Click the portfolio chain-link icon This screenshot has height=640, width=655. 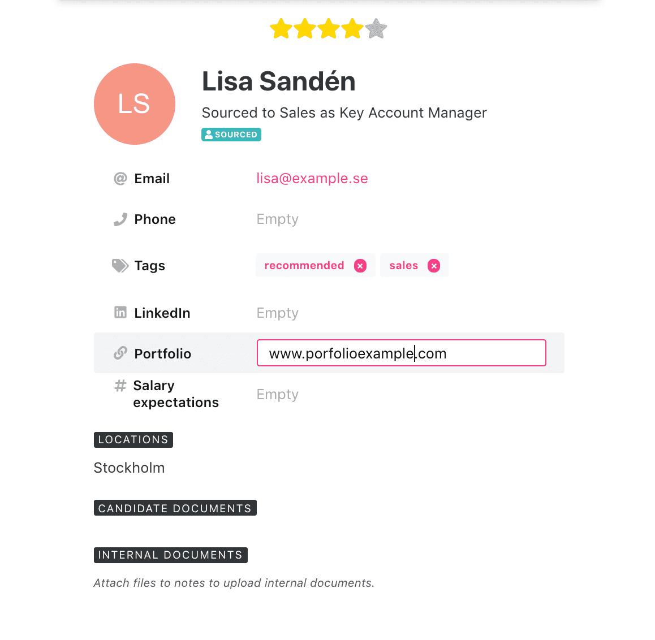[x=120, y=353]
